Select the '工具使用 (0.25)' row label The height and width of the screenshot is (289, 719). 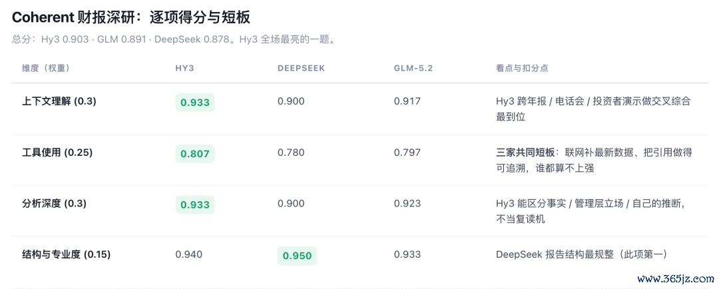(x=57, y=152)
